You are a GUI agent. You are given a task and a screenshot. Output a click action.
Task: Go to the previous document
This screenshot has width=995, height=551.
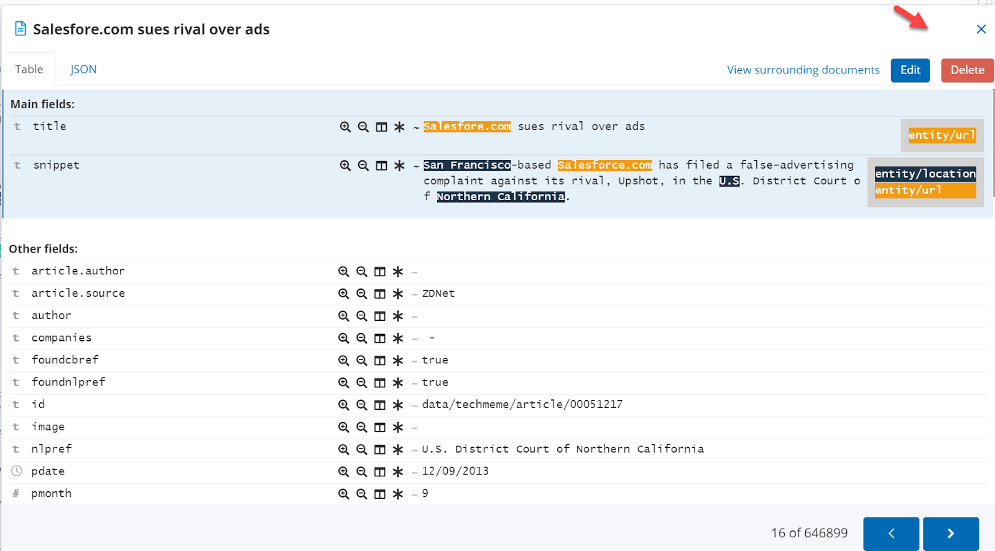point(891,534)
